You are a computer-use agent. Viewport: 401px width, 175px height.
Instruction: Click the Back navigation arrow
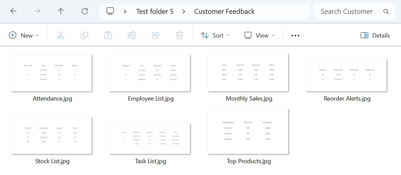[x=13, y=11]
